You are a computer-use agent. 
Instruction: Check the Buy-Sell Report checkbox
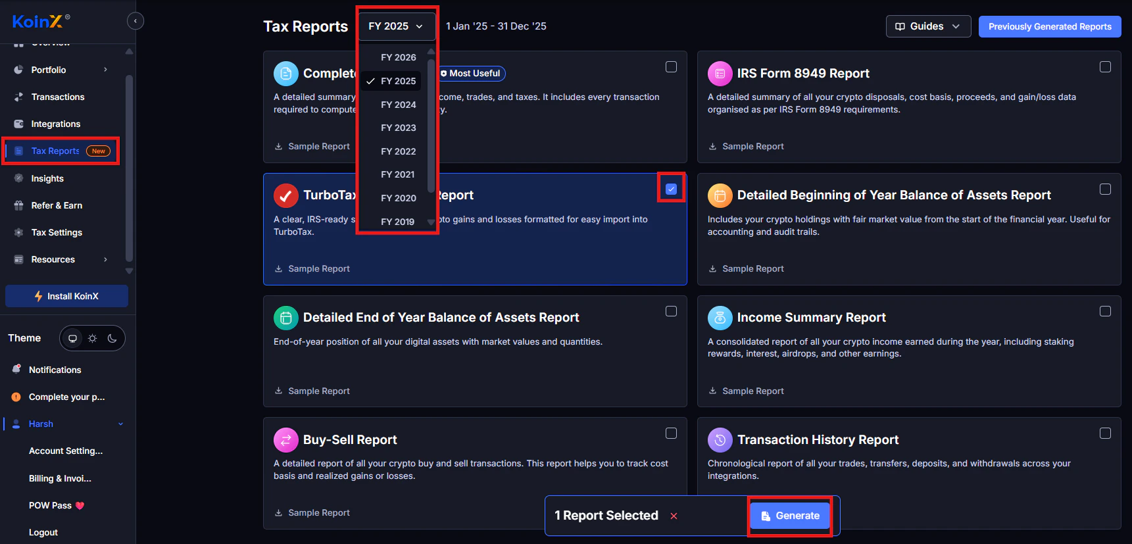point(671,433)
